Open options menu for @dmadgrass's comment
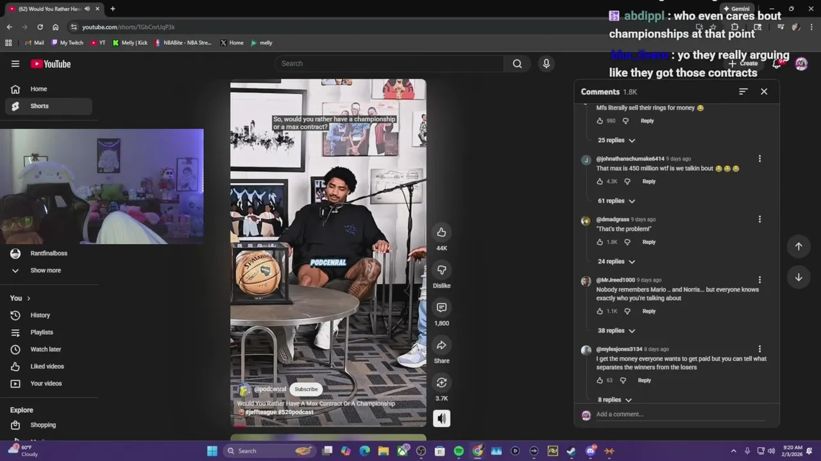Screen dimensions: 821x461 click(x=759, y=220)
